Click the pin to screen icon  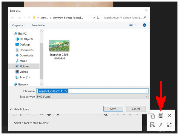[x=161, y=125]
